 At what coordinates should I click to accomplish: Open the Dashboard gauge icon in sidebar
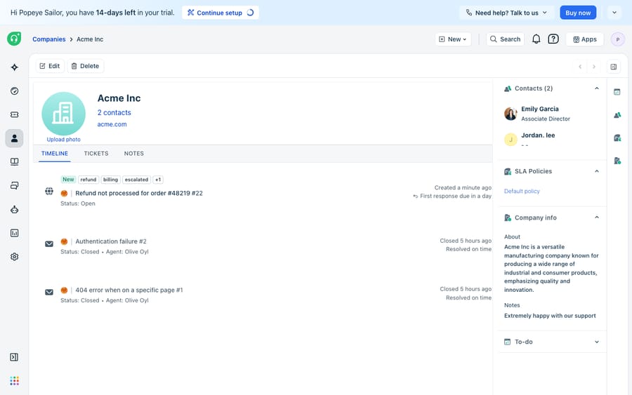coord(15,91)
